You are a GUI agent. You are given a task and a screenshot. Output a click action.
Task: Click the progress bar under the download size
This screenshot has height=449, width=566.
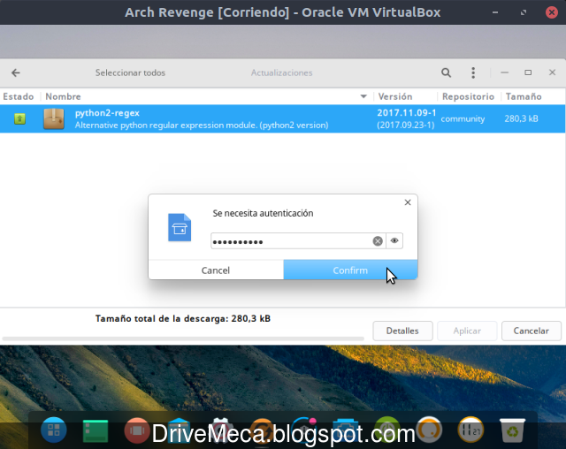pyautogui.click(x=183, y=339)
